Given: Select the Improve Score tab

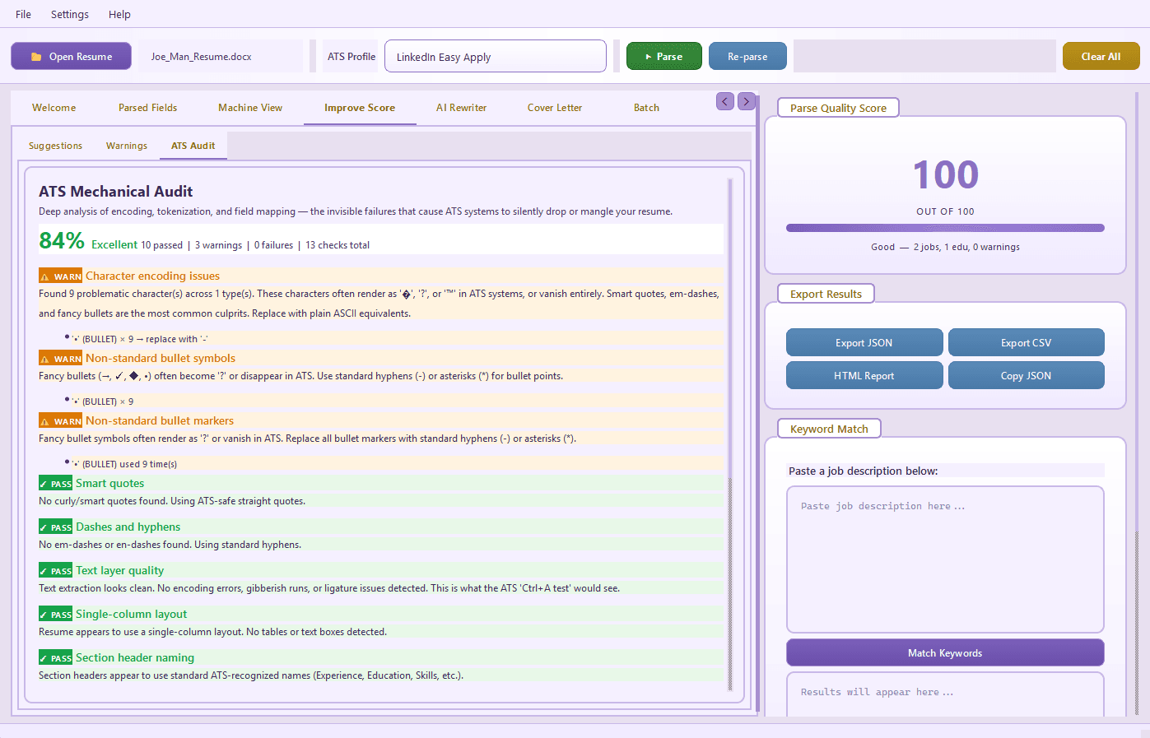Looking at the screenshot, I should point(360,108).
